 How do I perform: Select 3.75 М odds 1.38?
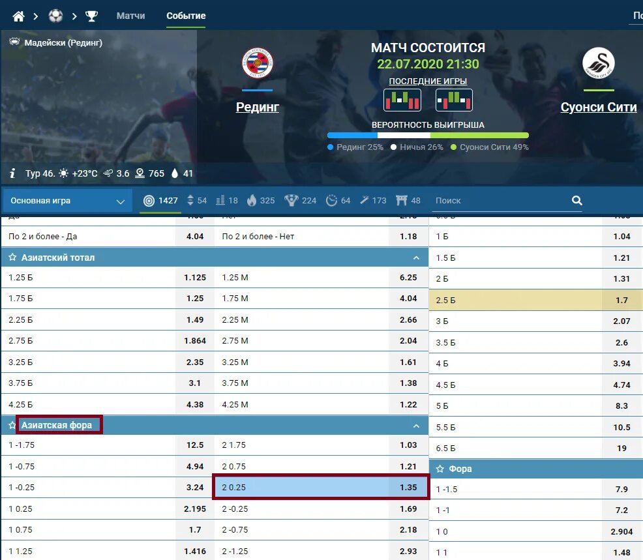321,383
